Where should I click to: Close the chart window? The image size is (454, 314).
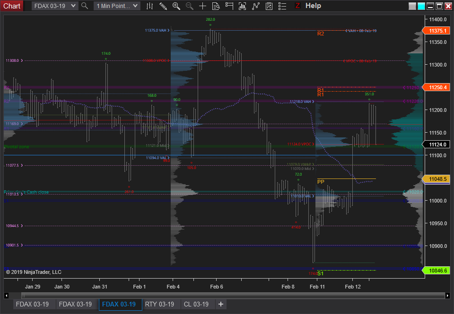448,6
